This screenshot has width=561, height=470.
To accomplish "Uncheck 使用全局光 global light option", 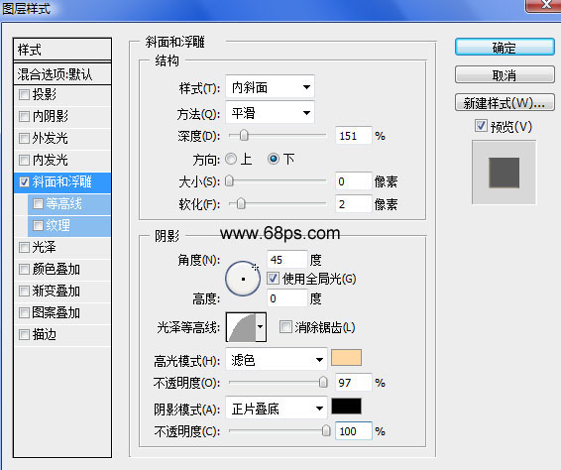I will pos(273,279).
